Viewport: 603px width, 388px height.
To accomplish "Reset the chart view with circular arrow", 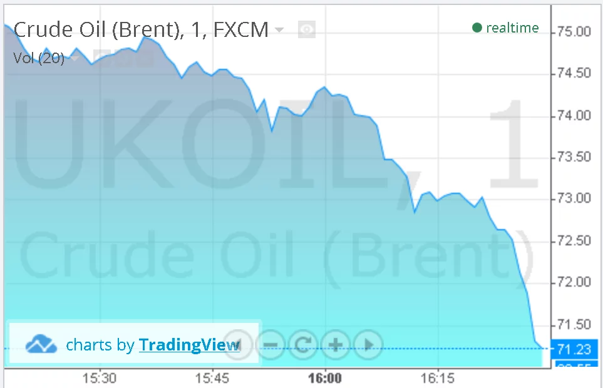I will coord(303,344).
